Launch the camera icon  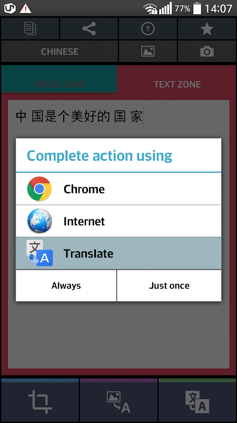[207, 51]
